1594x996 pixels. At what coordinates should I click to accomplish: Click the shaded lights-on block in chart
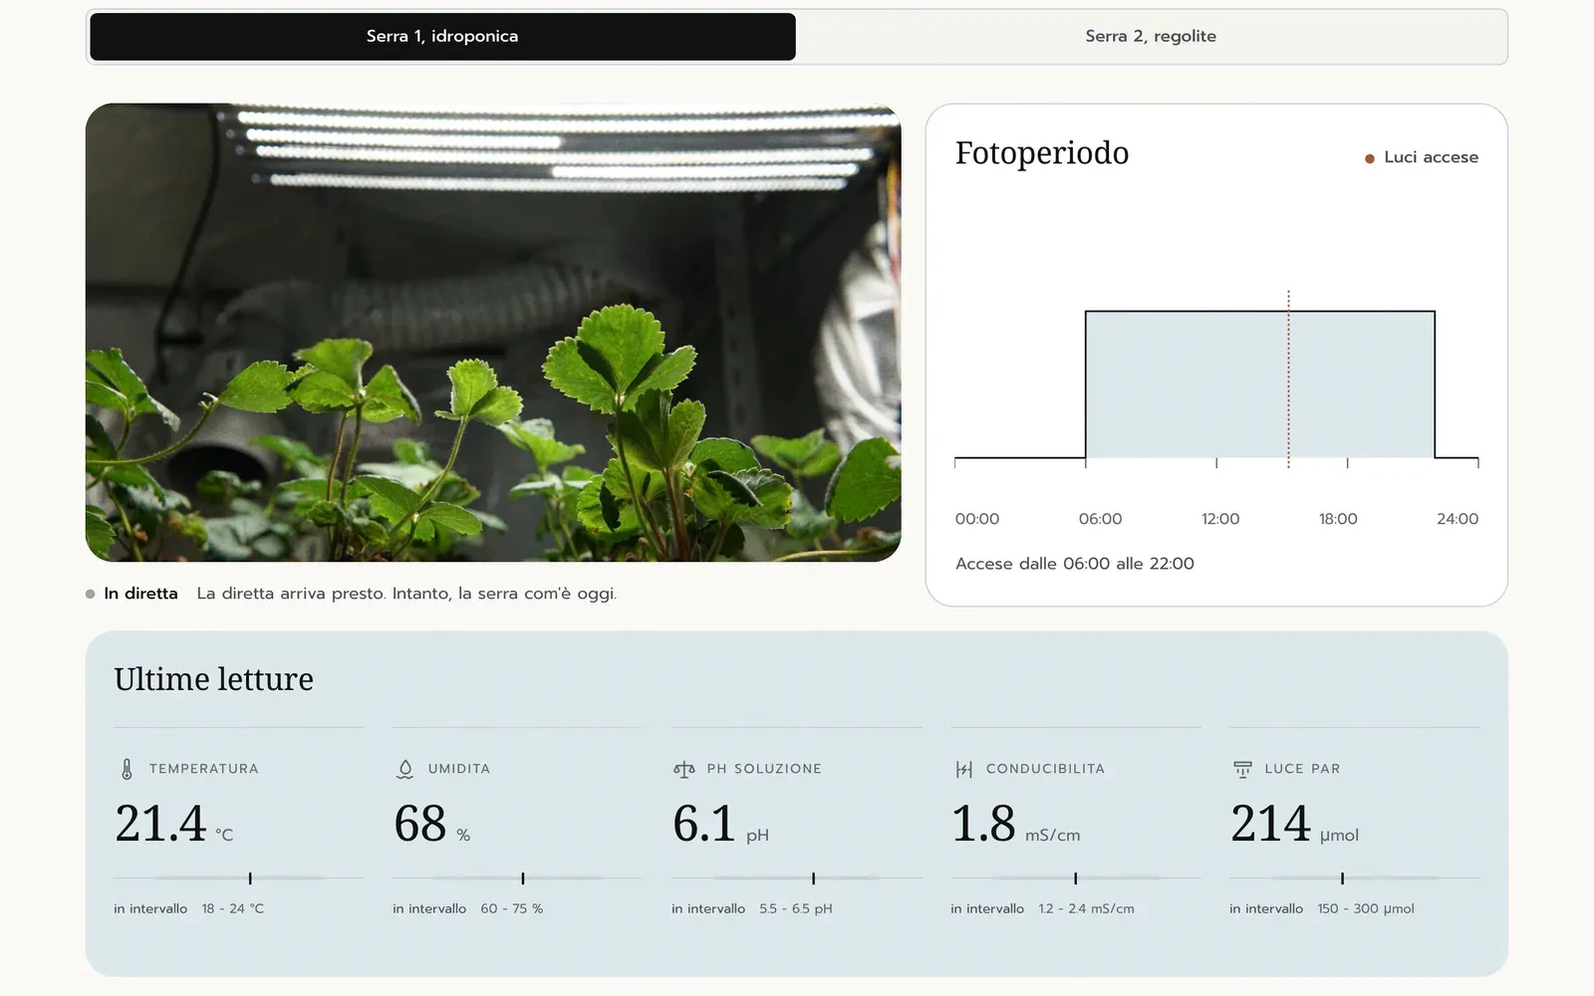[1260, 384]
